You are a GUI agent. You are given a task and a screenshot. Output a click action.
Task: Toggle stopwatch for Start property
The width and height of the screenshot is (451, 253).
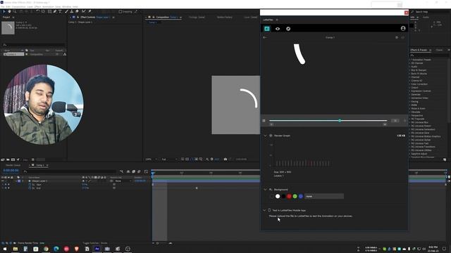pyautogui.click(x=30, y=184)
